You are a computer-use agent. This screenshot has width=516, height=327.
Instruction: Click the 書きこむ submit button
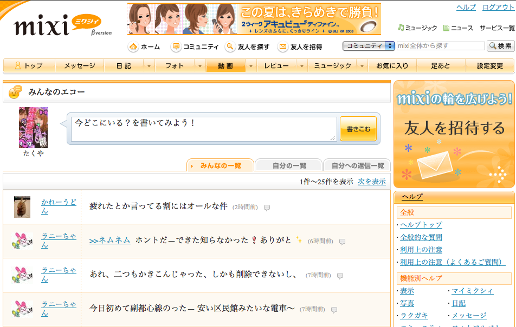click(358, 128)
